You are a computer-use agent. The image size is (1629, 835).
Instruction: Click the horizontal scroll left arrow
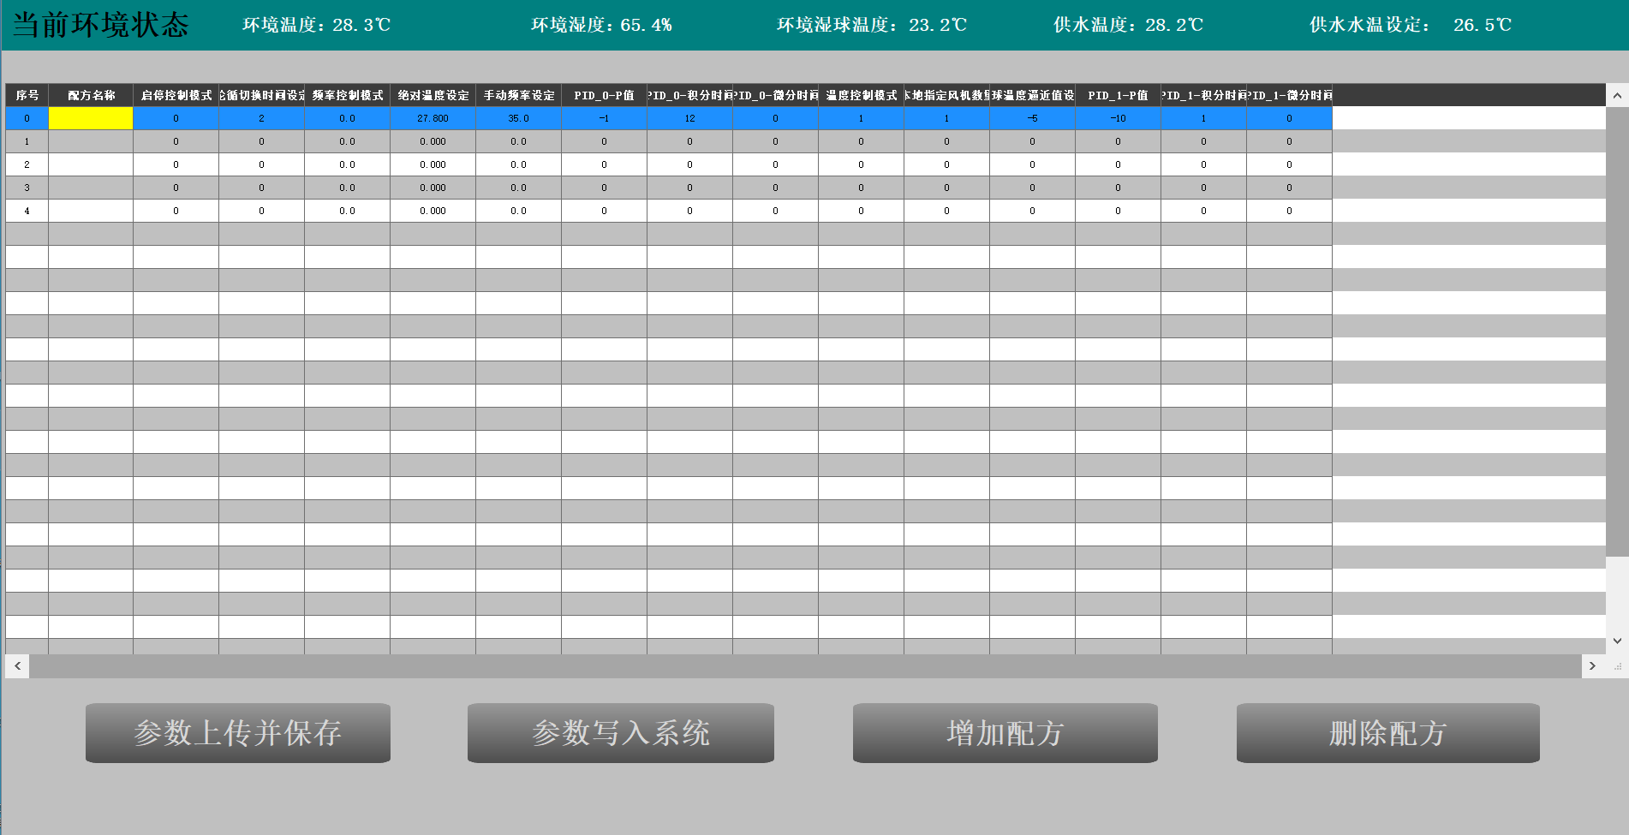tap(17, 666)
